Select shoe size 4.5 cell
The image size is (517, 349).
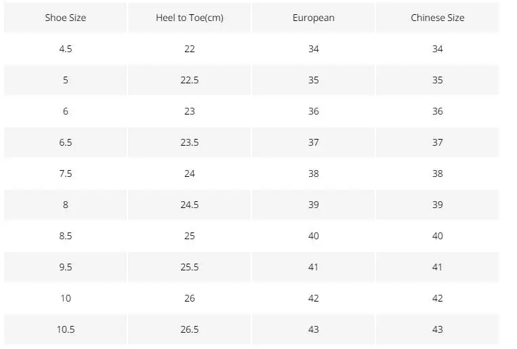point(66,49)
